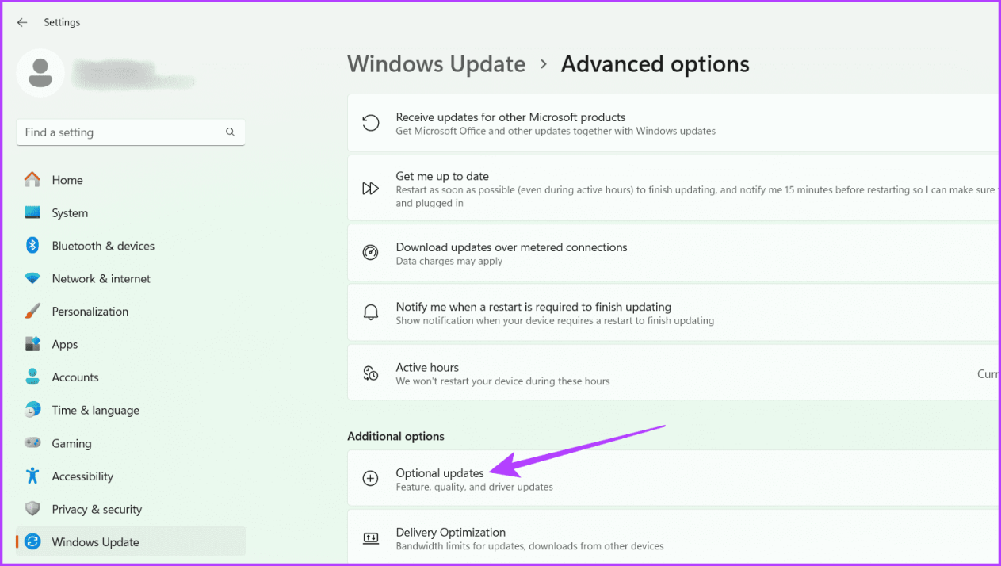Select the Get me up to date option

point(442,176)
